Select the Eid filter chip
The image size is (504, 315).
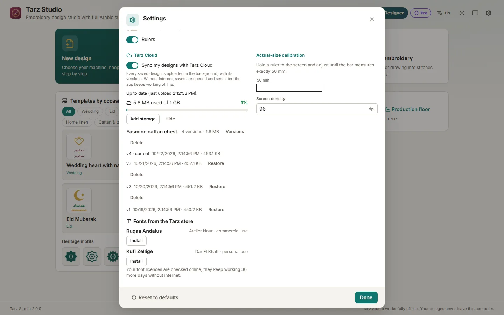point(112,111)
